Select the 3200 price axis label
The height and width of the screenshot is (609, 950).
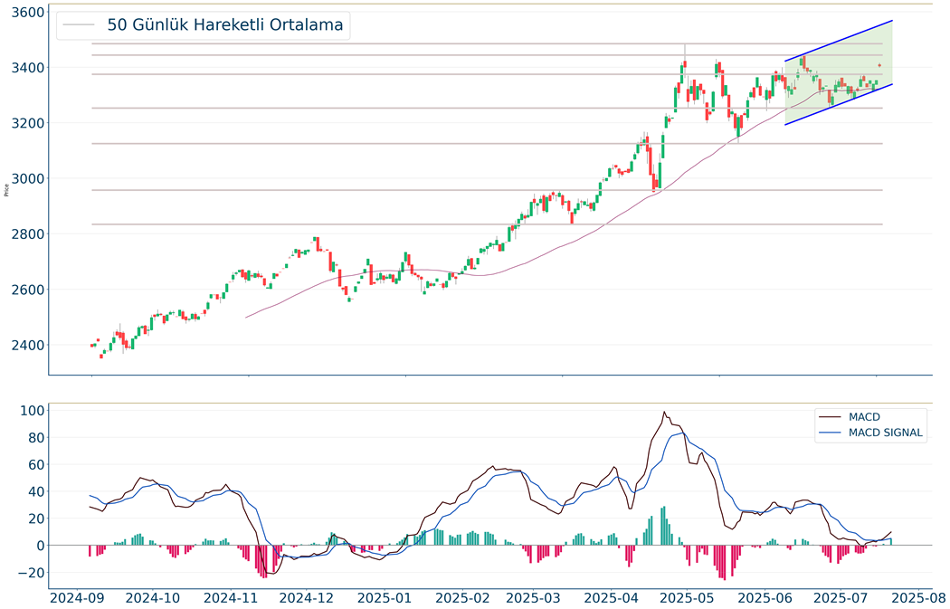click(28, 123)
